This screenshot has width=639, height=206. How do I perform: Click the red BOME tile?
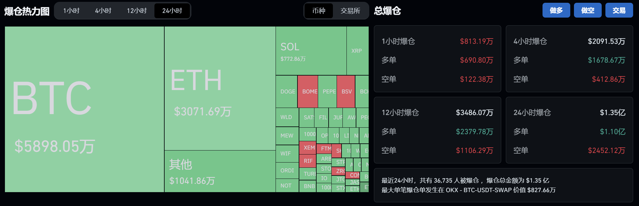click(x=308, y=92)
